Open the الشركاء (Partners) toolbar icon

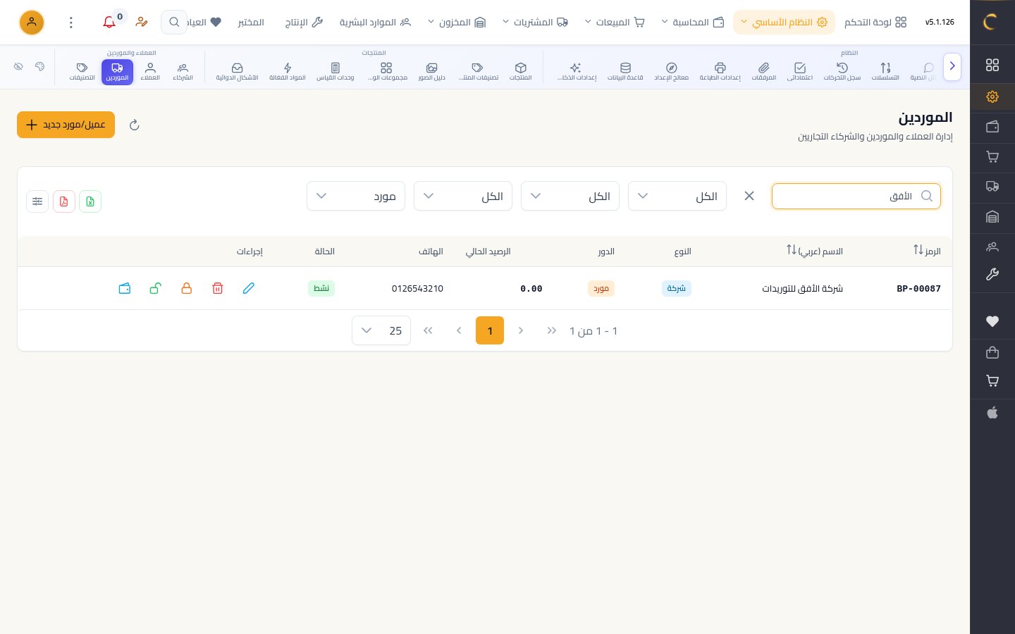pos(183,71)
